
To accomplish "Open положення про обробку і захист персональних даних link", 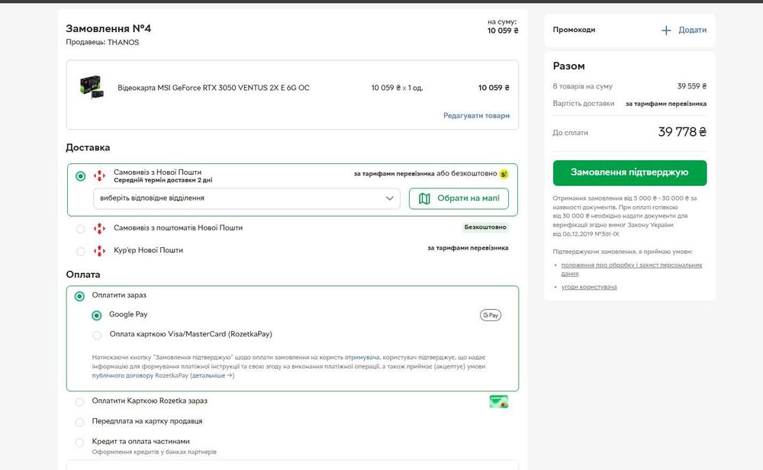I will [632, 269].
